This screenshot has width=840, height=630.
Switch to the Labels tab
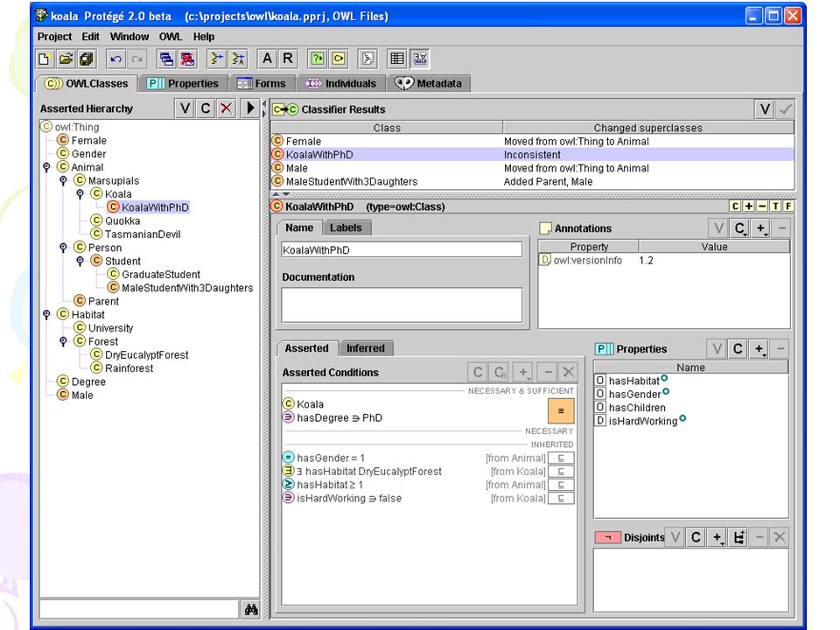tap(346, 227)
